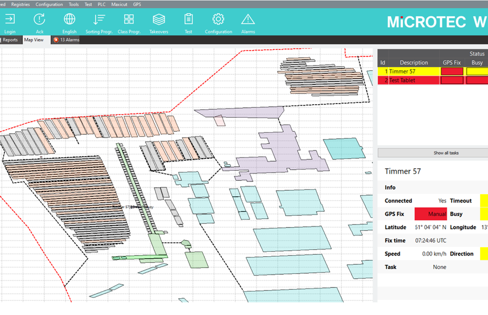Switch to the Reports tab

[x=10, y=40]
